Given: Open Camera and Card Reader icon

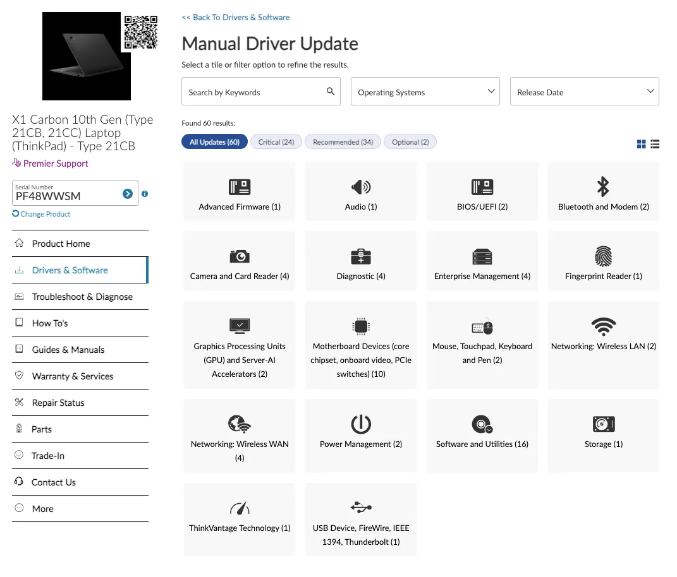Looking at the screenshot, I should [240, 256].
